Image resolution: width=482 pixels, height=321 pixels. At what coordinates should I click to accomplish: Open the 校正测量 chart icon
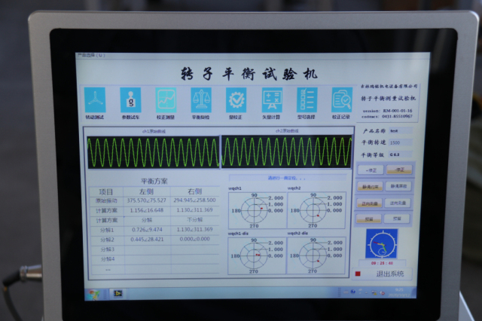point(166,100)
